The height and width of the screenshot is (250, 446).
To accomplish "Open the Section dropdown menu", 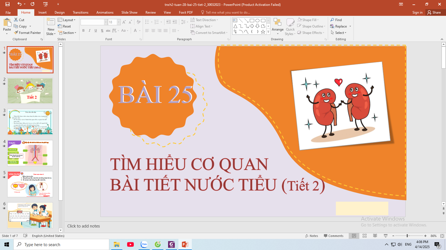I will (x=67, y=33).
